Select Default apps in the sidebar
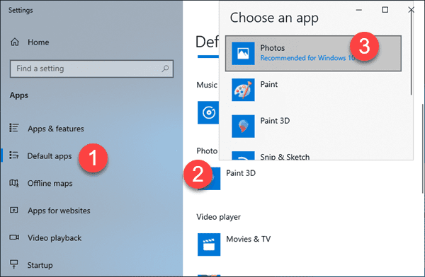This screenshot has width=425, height=277. [x=50, y=156]
